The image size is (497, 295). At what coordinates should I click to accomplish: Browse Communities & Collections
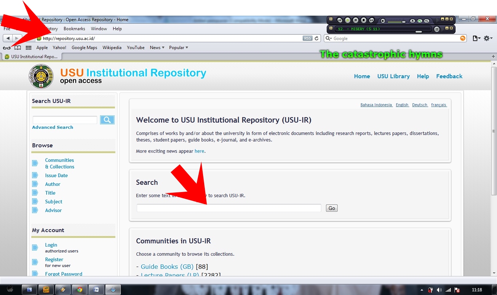pyautogui.click(x=60, y=163)
